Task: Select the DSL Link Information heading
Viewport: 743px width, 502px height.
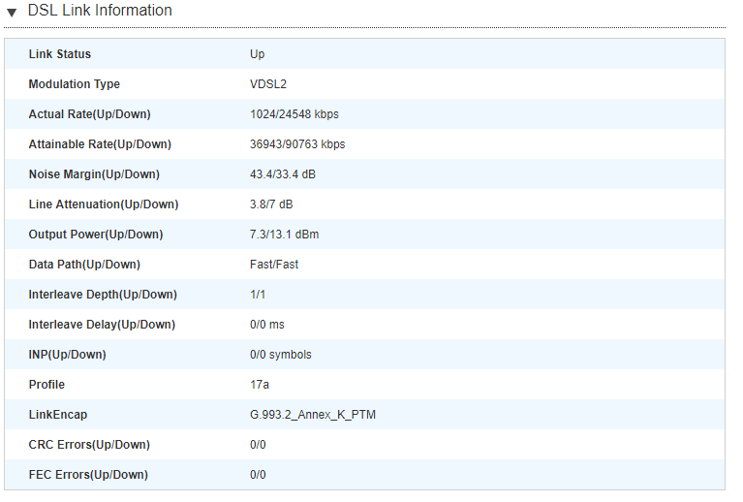Action: click(x=100, y=10)
